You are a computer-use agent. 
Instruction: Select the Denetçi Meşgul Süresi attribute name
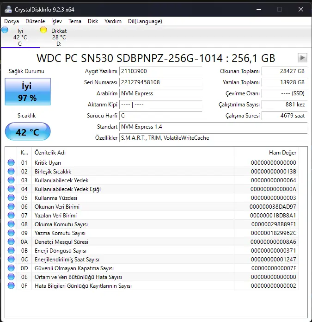click(61, 242)
